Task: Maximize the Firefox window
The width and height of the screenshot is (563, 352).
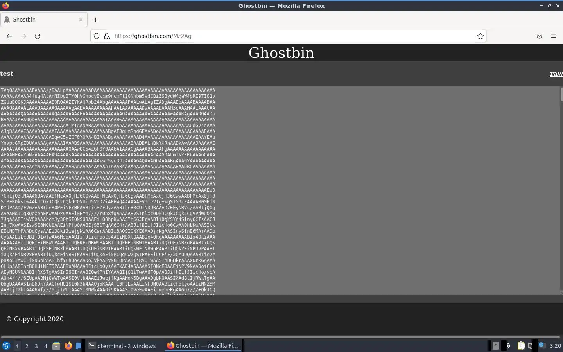Action: click(x=550, y=5)
